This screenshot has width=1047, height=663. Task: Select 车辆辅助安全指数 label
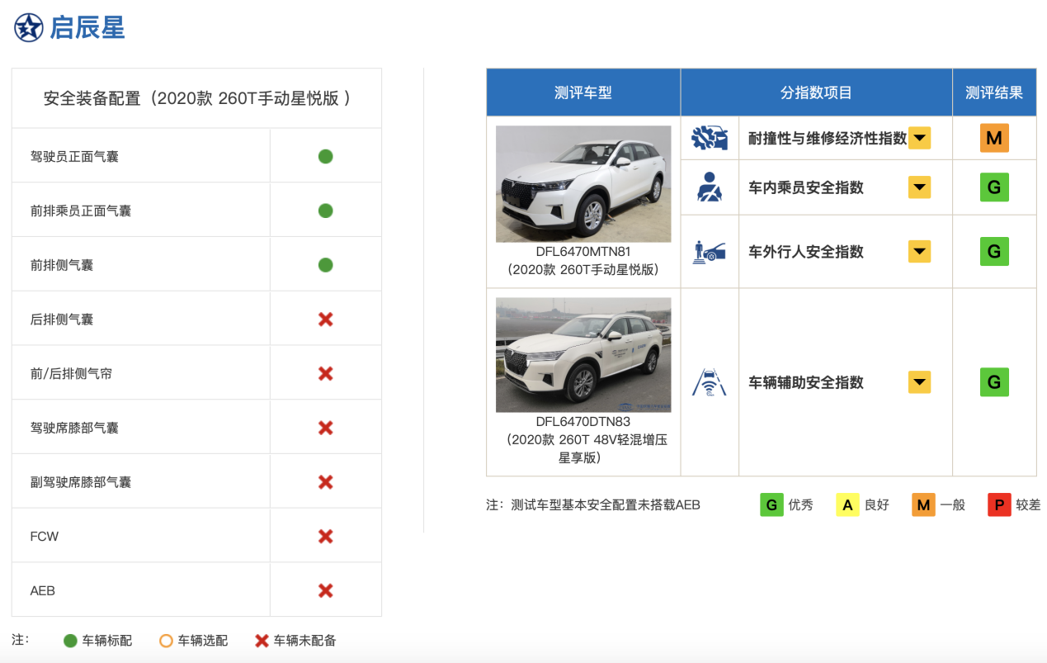click(x=806, y=382)
